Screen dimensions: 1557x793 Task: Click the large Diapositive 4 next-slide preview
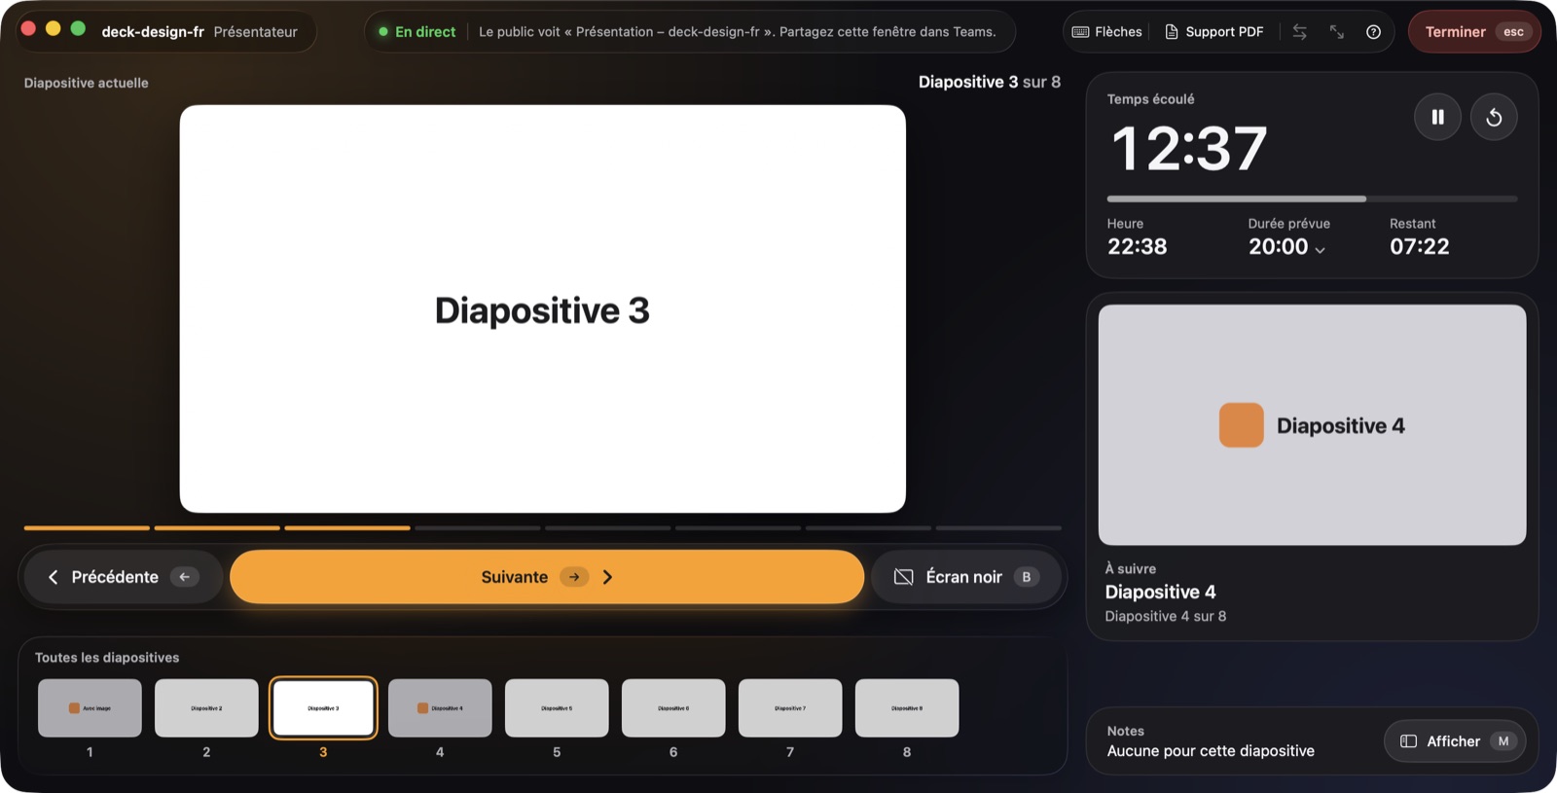[1312, 425]
